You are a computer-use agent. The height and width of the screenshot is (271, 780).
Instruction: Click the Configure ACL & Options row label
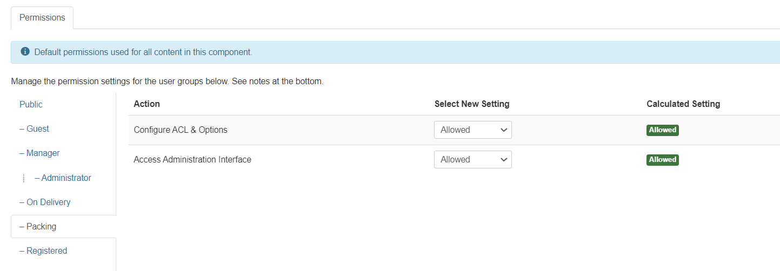click(x=180, y=130)
